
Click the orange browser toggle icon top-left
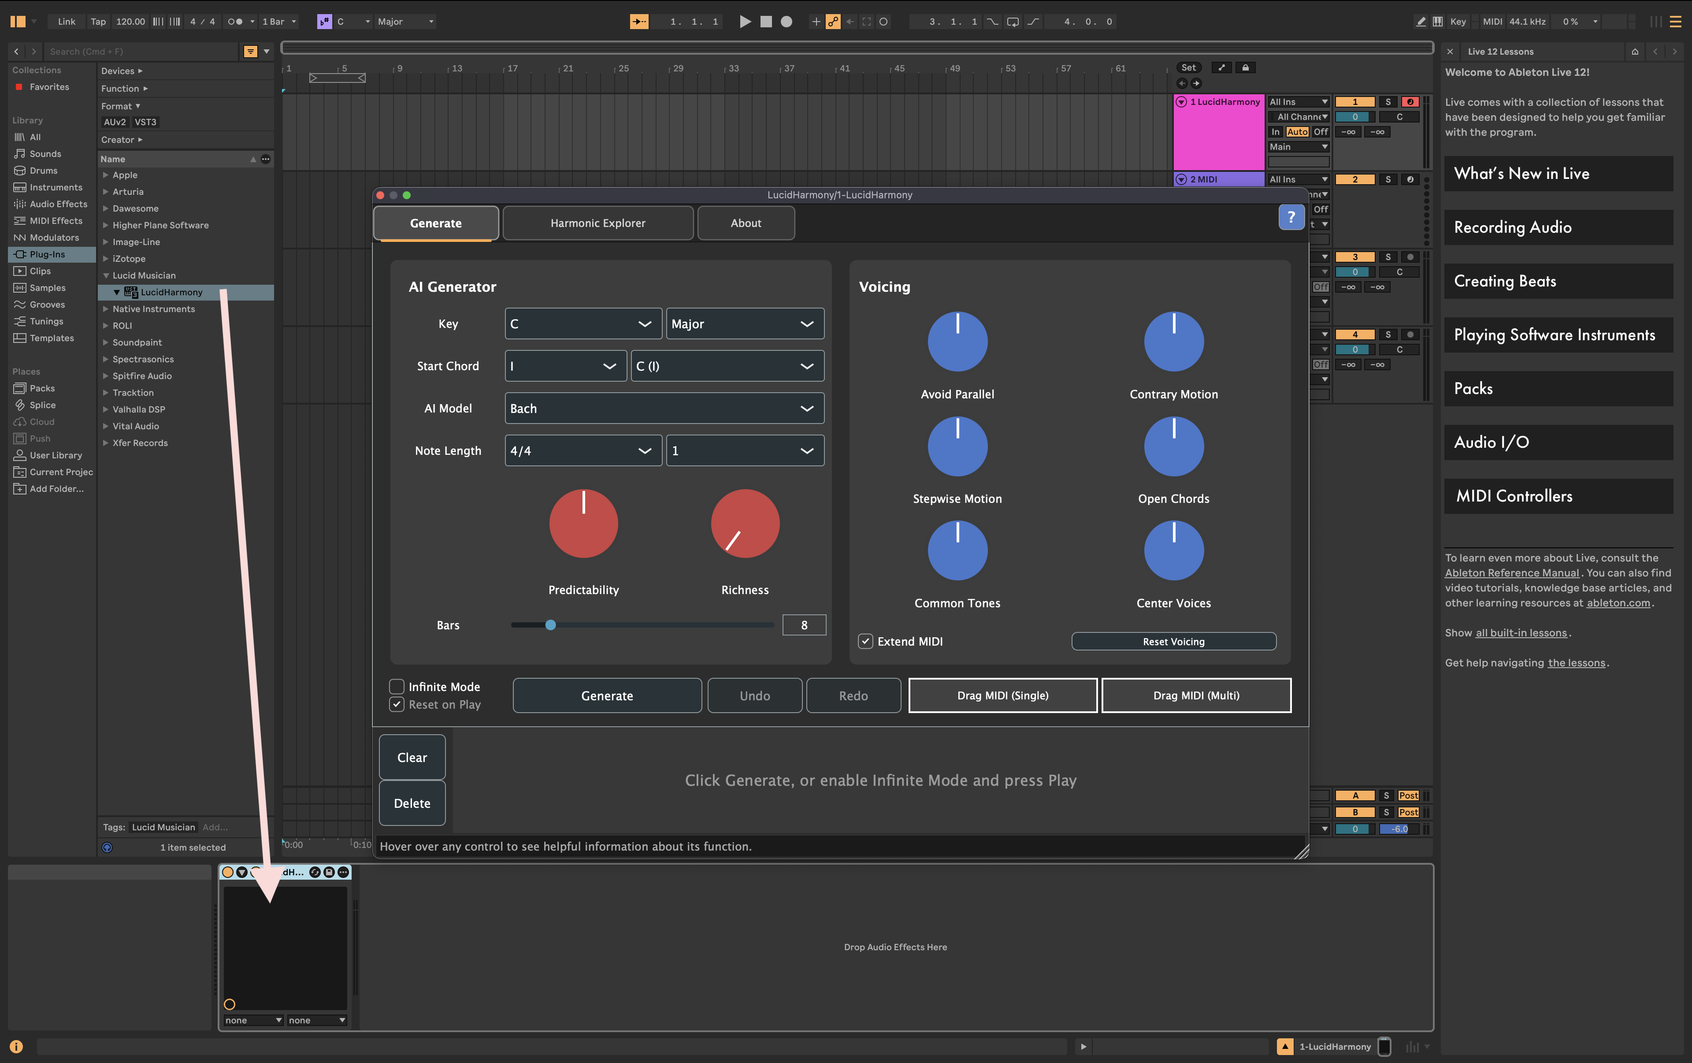click(x=18, y=22)
